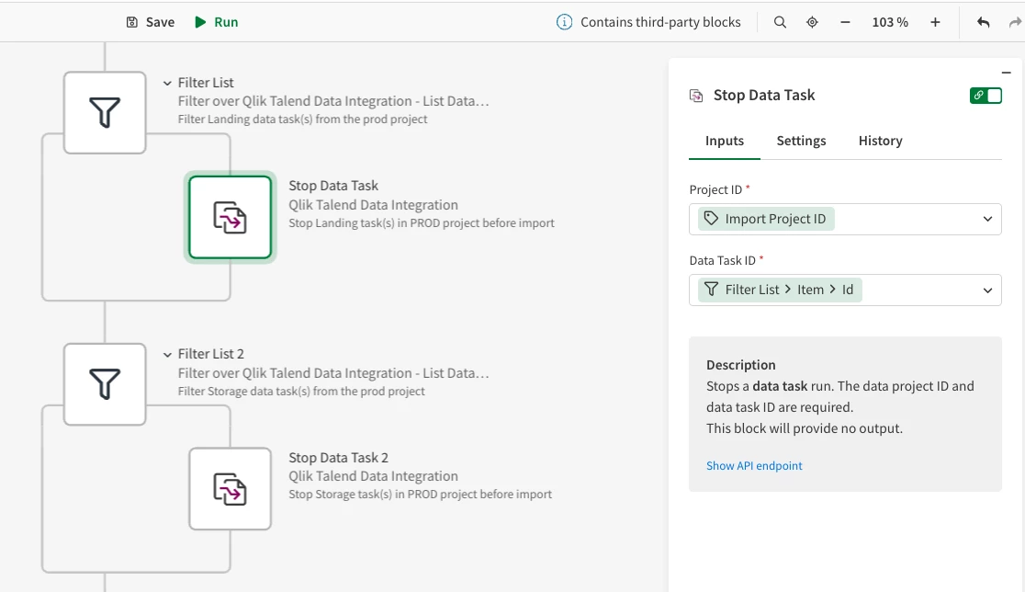The width and height of the screenshot is (1025, 592).
Task: Click the Stop Data Task icon in the panel header
Action: pos(696,96)
